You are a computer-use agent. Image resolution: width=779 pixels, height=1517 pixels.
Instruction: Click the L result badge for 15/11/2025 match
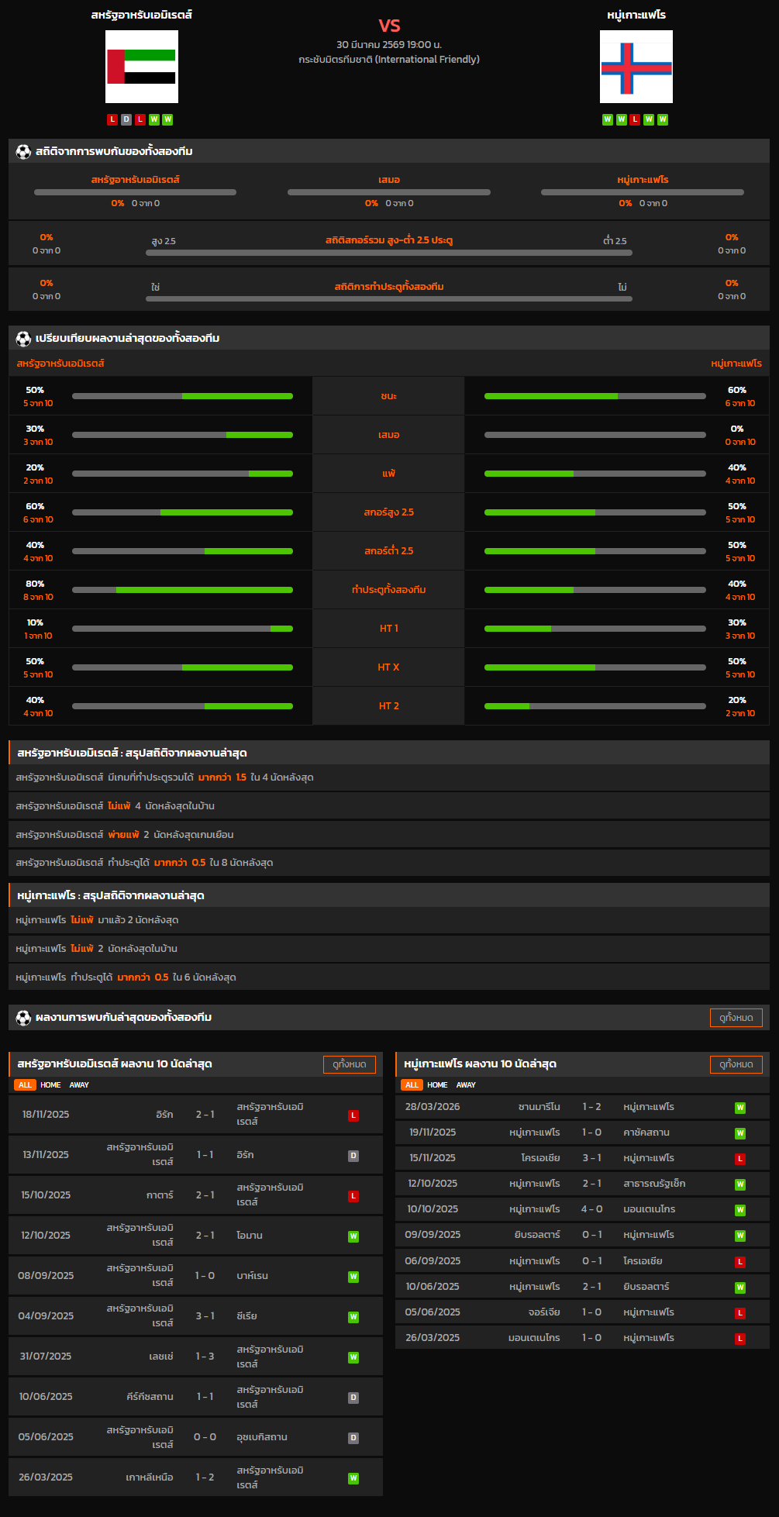pos(740,1159)
